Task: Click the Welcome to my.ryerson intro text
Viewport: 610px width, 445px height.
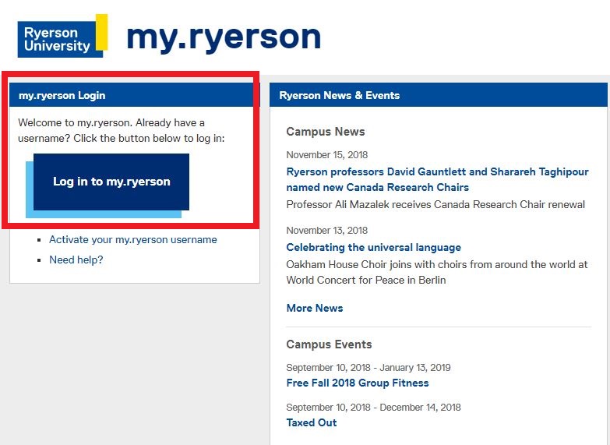Action: coord(121,130)
